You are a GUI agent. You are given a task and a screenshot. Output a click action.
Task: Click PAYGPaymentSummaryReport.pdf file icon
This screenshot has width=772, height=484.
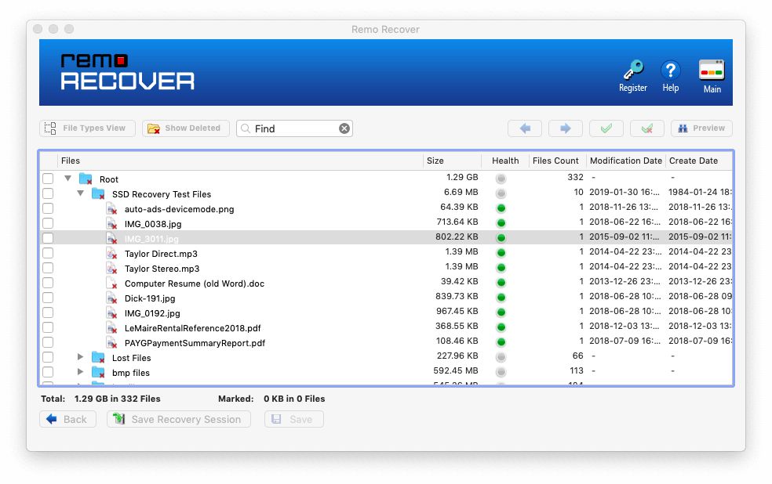(x=111, y=342)
